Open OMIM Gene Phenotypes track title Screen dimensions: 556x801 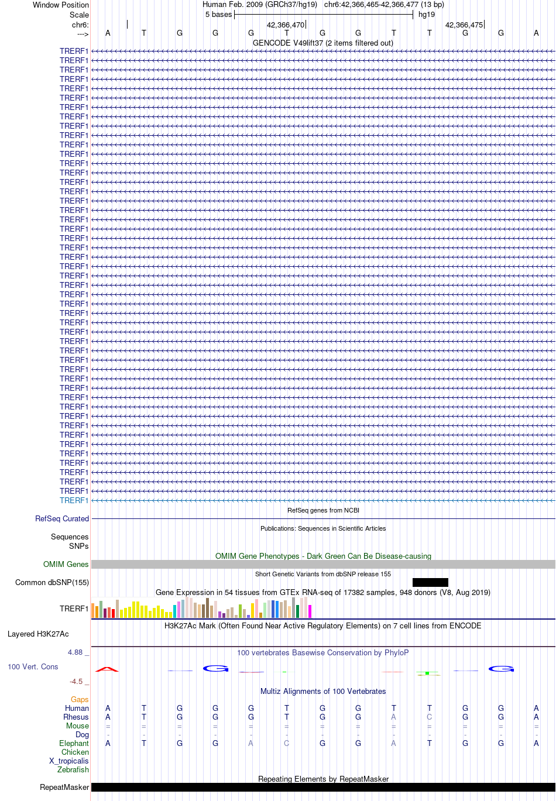point(323,556)
